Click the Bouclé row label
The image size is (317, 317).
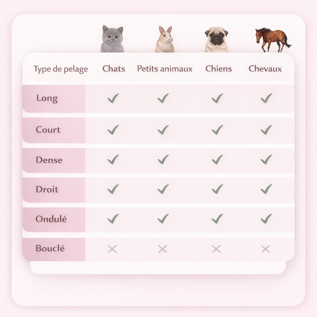click(50, 248)
